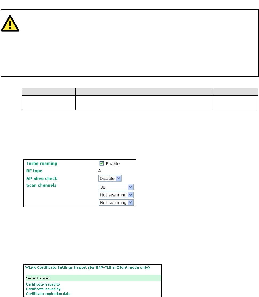Click the AP alive check label
This screenshot has width=259, height=297.
click(42, 178)
